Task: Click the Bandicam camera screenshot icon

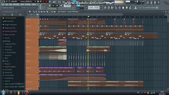Action: [38, 1]
